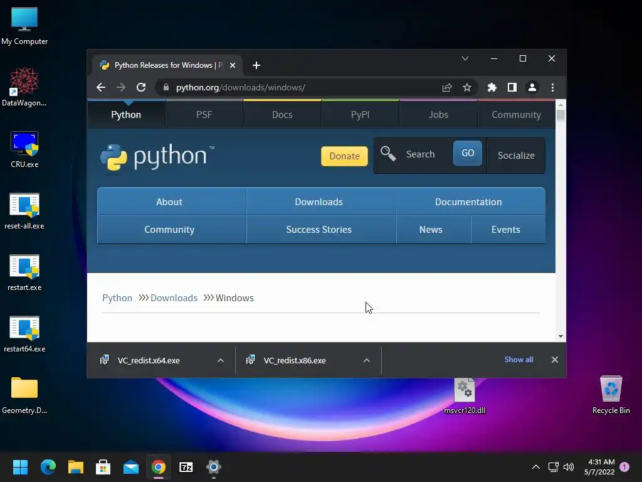Screen dimensions: 642x482
Task: Close the downloads bar
Action: click(x=554, y=360)
